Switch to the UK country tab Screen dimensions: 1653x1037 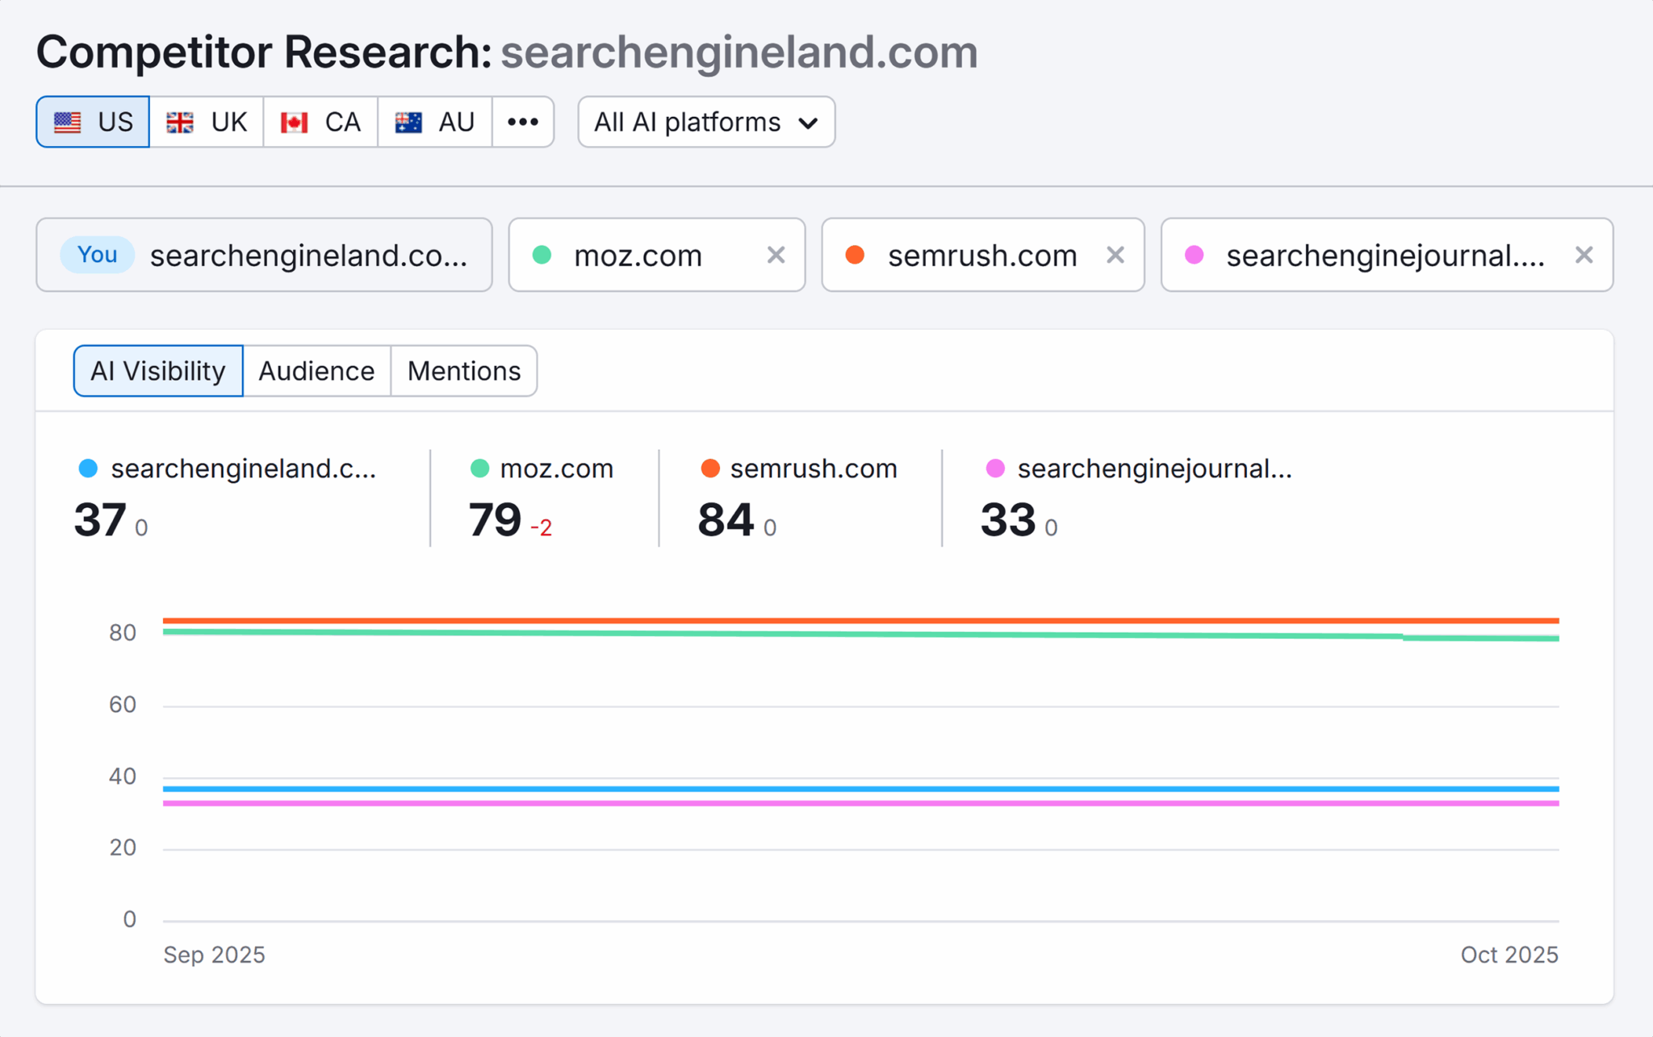[x=207, y=122]
